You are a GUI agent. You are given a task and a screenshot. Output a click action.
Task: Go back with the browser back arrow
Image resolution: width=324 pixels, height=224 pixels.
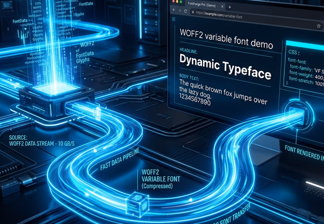[x=174, y=10]
